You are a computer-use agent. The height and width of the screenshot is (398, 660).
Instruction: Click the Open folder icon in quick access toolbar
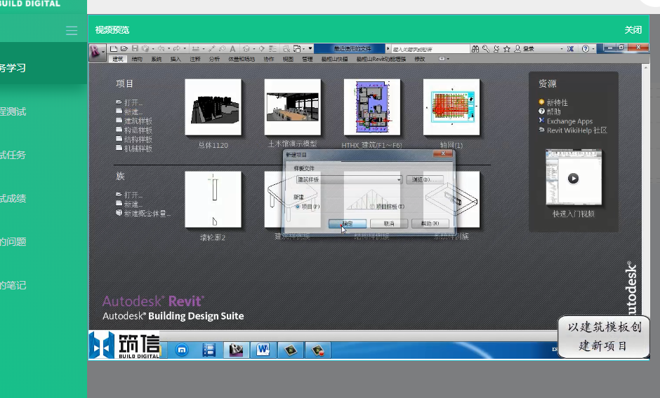124,49
